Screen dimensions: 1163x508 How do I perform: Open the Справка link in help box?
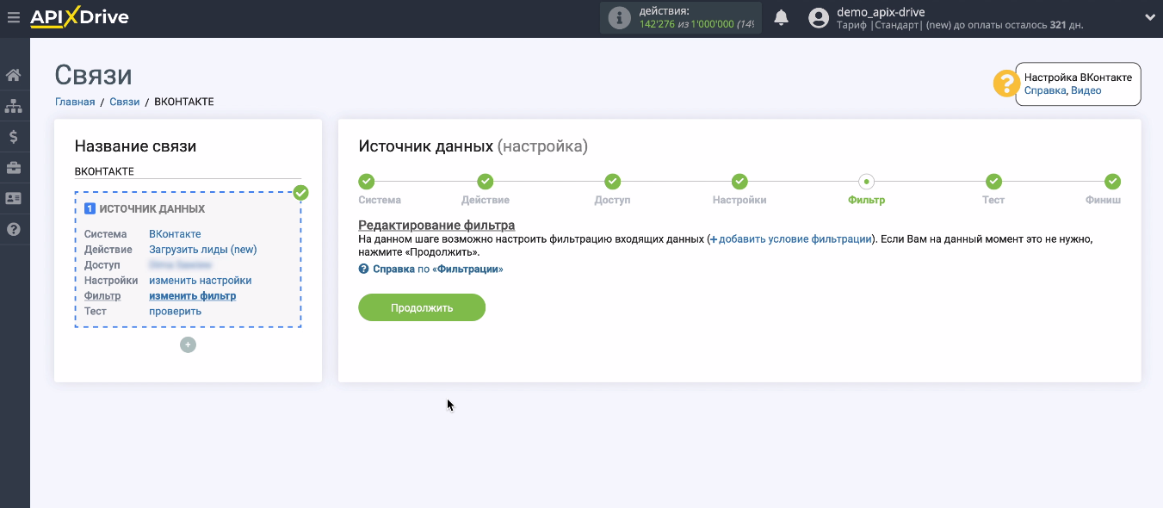[1045, 90]
